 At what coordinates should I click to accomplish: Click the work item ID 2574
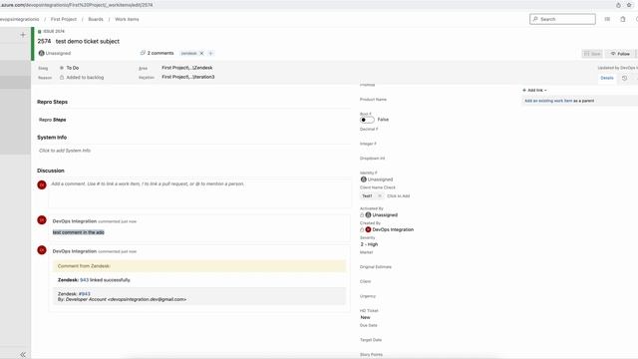point(44,41)
